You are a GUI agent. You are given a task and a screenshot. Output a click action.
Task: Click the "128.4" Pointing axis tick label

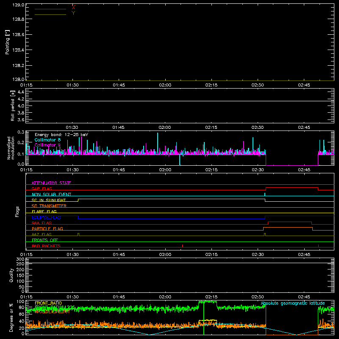tap(18, 50)
